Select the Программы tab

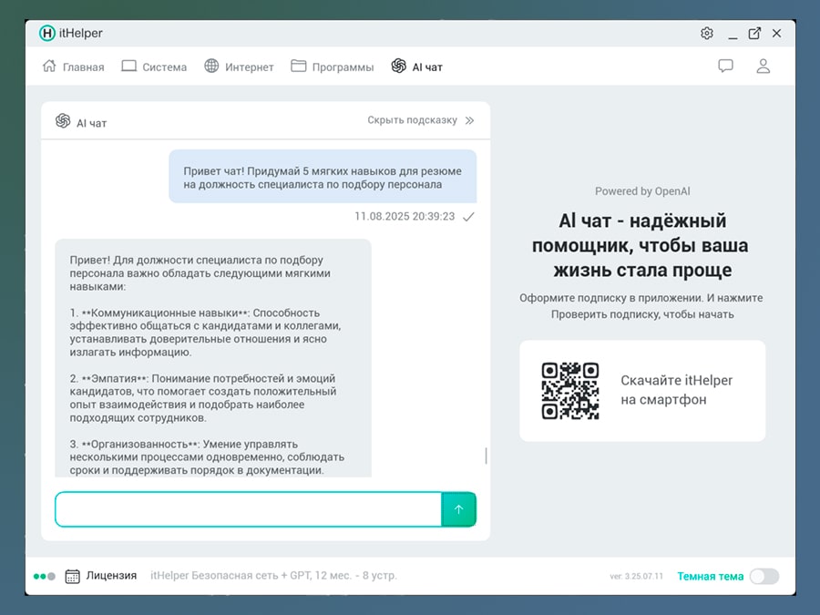333,67
